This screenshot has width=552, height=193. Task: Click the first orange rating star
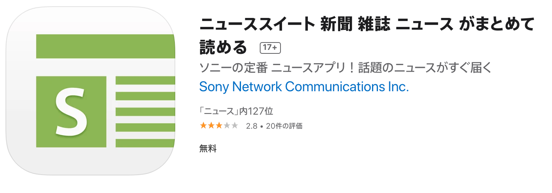pyautogui.click(x=203, y=126)
